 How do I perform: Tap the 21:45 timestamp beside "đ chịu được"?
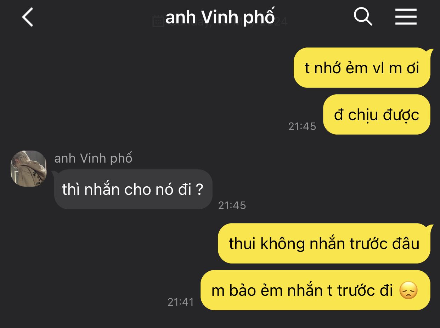coord(302,126)
